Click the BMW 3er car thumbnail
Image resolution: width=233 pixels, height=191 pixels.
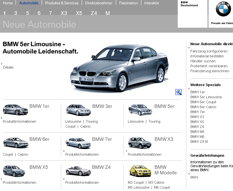coord(78,110)
